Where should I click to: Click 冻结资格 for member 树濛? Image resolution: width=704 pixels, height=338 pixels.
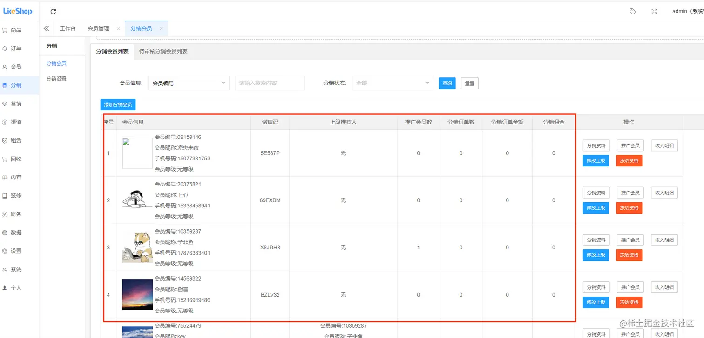629,302
